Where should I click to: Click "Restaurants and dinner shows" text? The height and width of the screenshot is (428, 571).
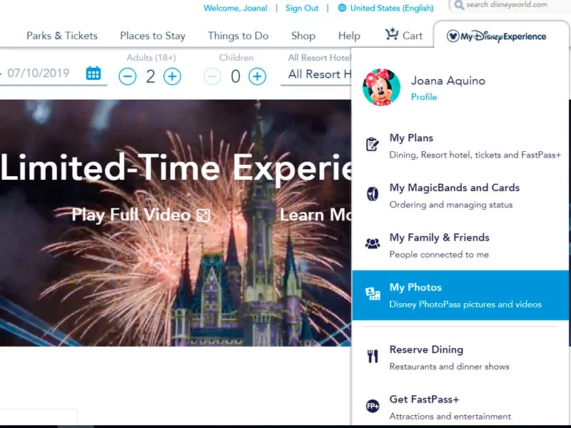[450, 367]
